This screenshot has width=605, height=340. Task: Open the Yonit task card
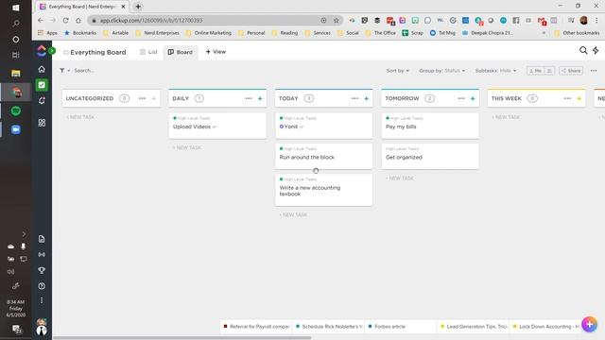[323, 126]
